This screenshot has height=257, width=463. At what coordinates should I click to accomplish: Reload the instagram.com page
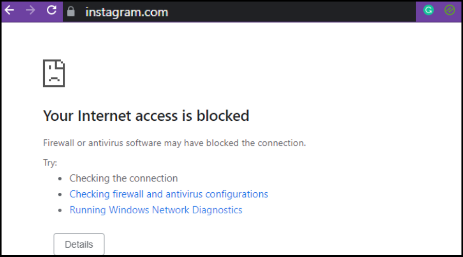(x=51, y=10)
